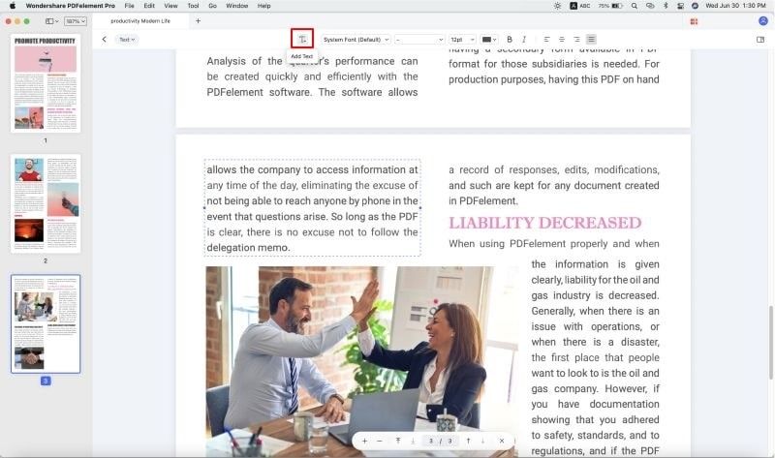Open the Help menu
This screenshot has width=775, height=458.
point(263,6)
